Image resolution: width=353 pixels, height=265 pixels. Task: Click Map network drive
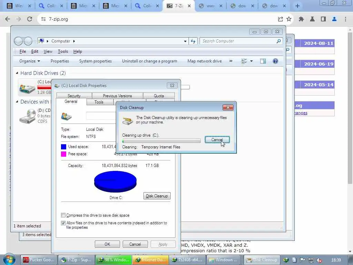(x=205, y=61)
